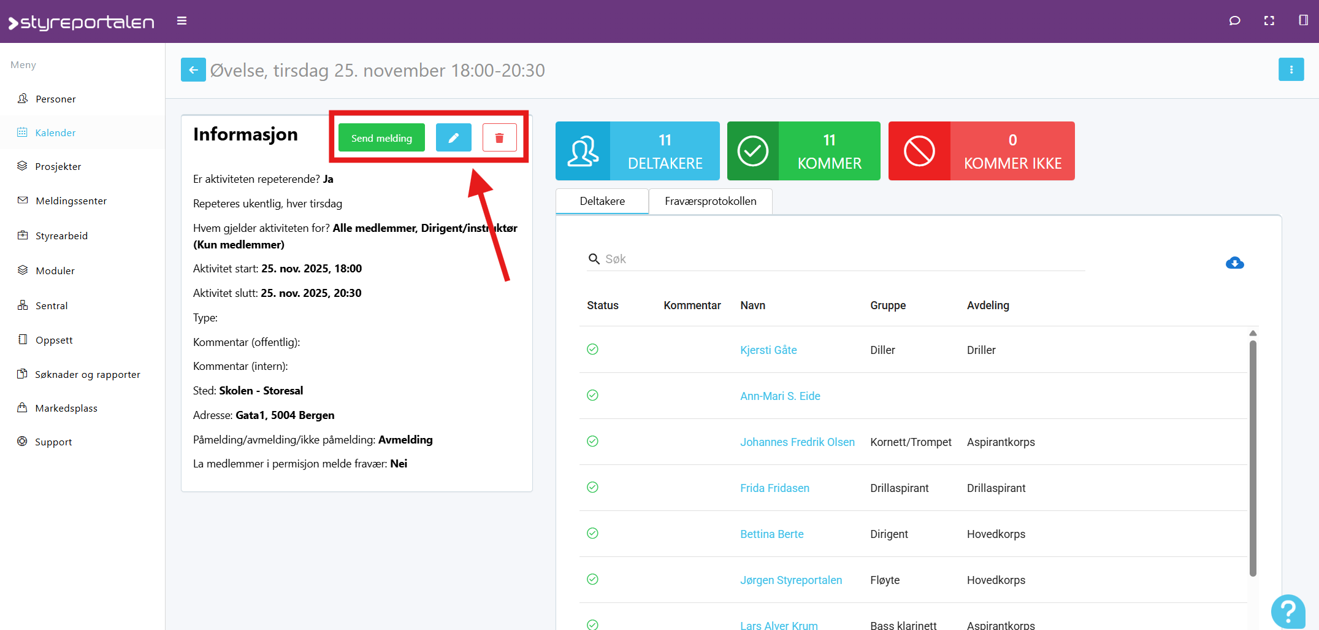The width and height of the screenshot is (1319, 630).
Task: Toggle the hamburger sidebar menu icon
Action: pos(182,21)
